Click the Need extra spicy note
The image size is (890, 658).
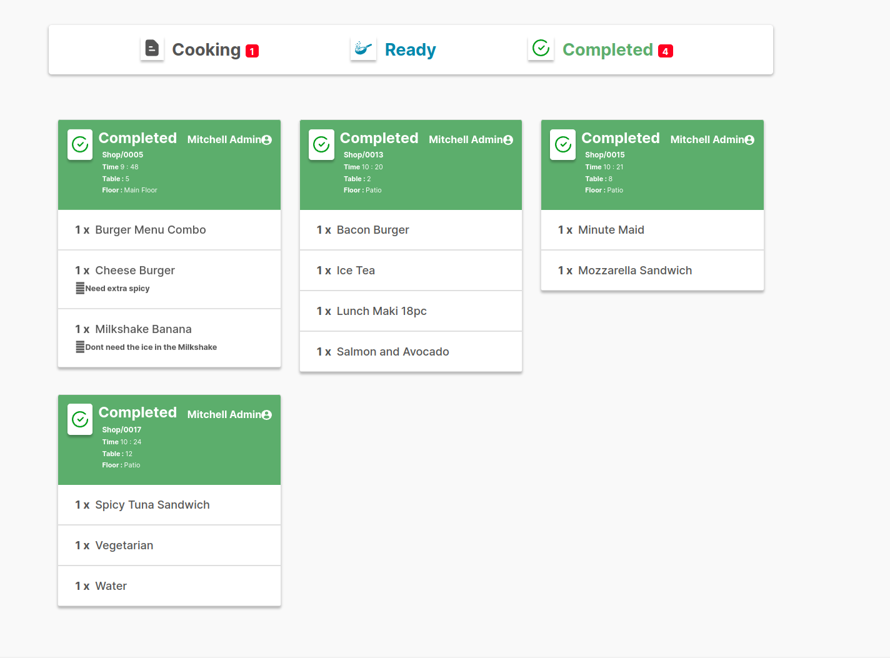pyautogui.click(x=117, y=289)
